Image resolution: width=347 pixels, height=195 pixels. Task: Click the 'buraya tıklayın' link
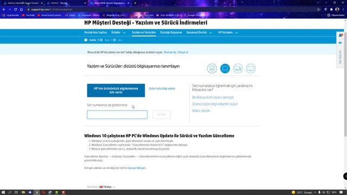(137, 168)
